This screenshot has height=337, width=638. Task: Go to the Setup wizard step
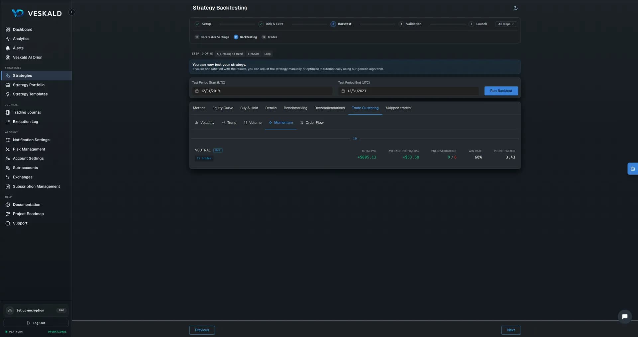coord(203,24)
